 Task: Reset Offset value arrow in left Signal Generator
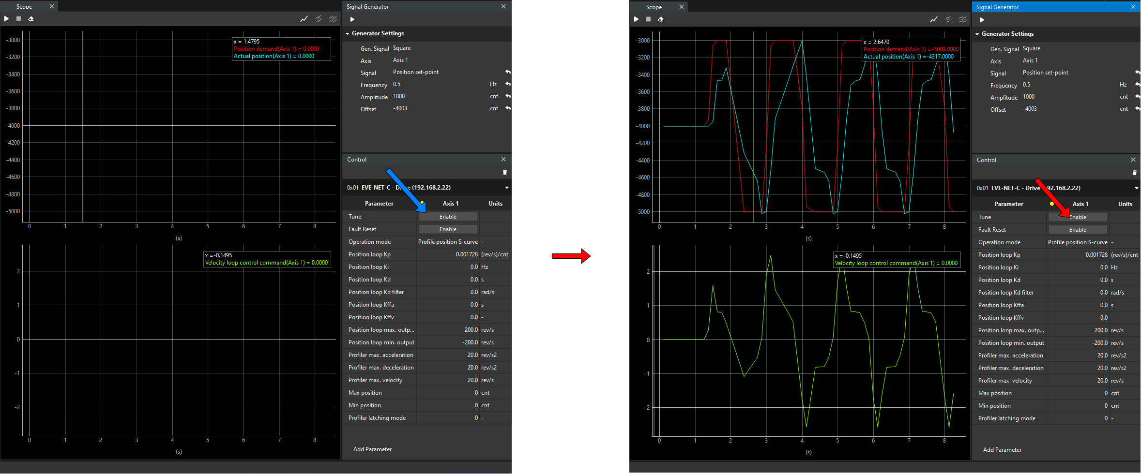pyautogui.click(x=508, y=108)
